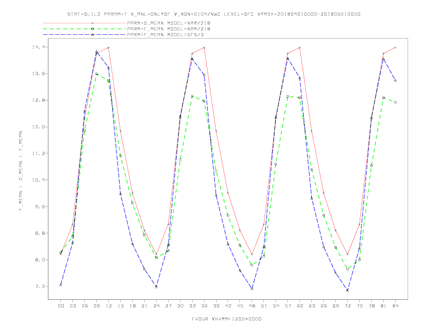Click y-axis tick label 14.4

[38, 47]
